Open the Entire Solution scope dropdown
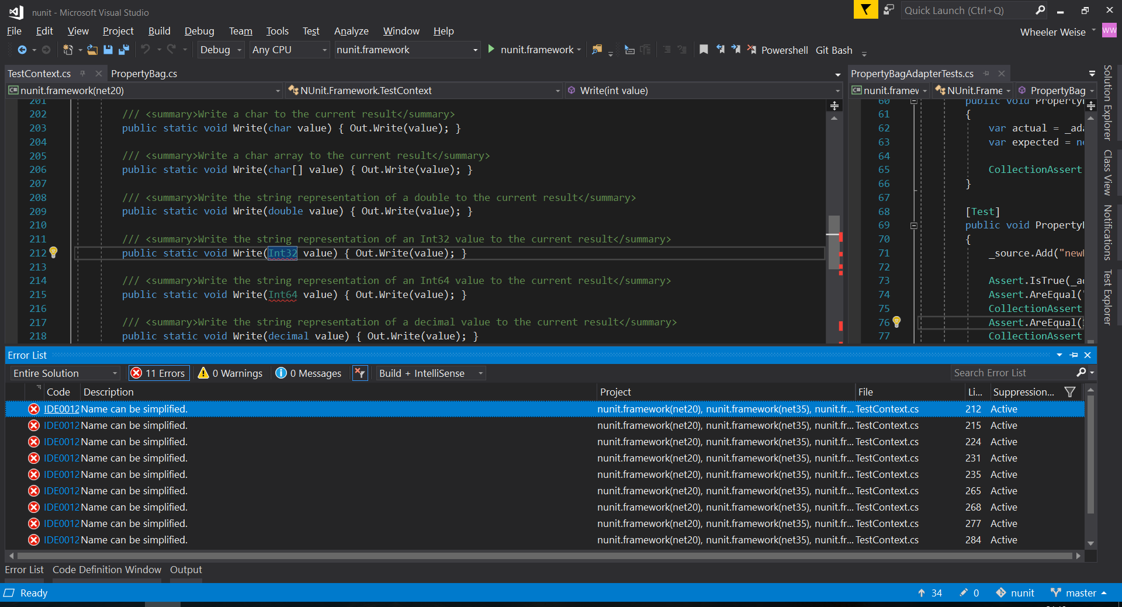 (65, 373)
